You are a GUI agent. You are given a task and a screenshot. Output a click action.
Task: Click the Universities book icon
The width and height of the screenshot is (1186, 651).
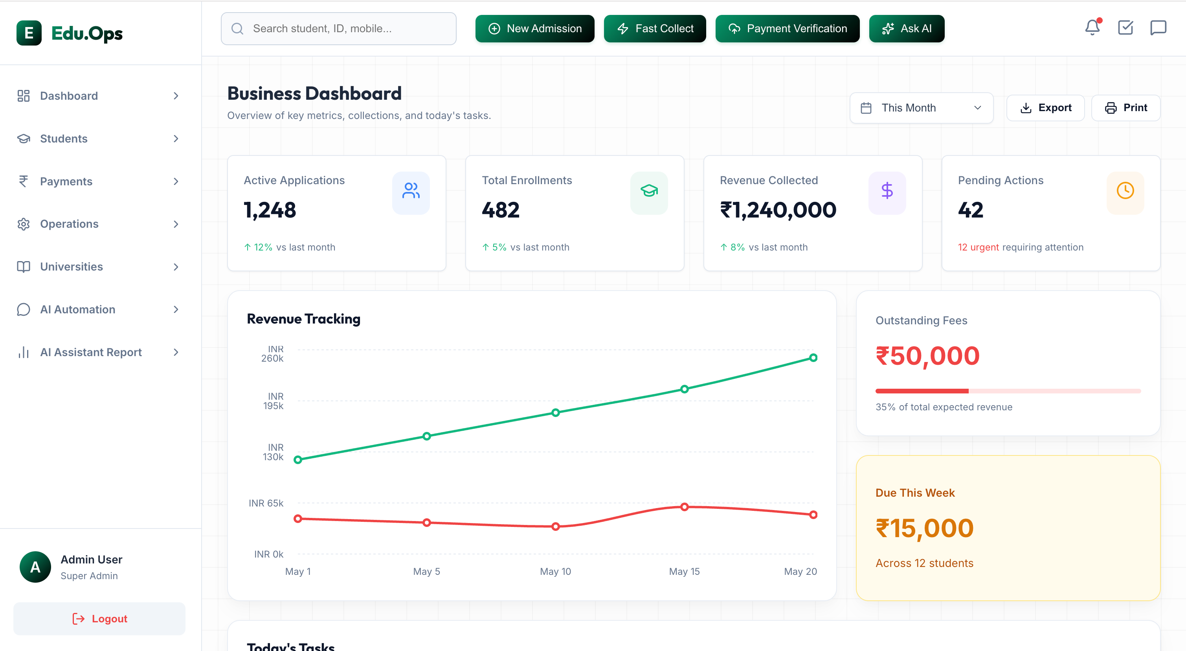pos(24,267)
